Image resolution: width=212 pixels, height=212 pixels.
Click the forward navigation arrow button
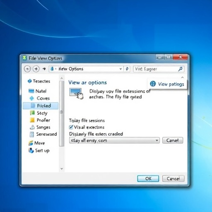[x=36, y=69]
